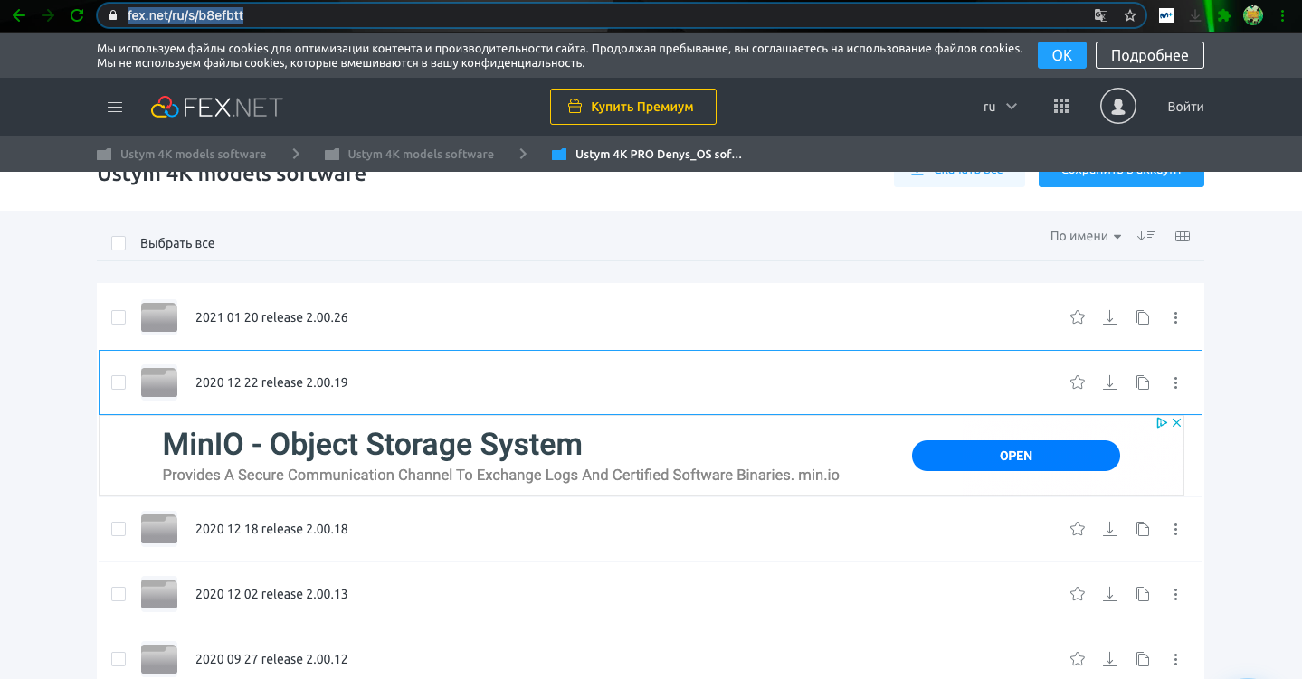The image size is (1302, 679).
Task: Star the 2021 01 20 release 2.00.26 folder
Action: [1077, 317]
